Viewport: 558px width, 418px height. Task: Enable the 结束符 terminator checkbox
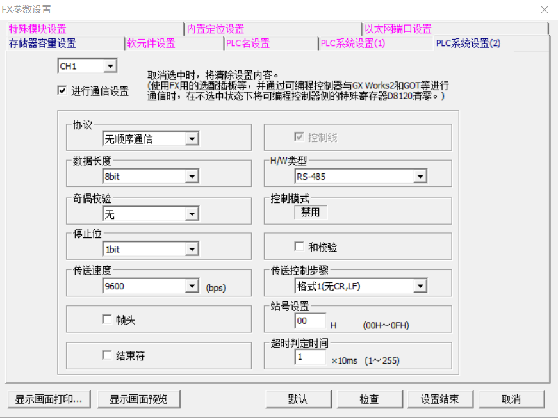(106, 356)
